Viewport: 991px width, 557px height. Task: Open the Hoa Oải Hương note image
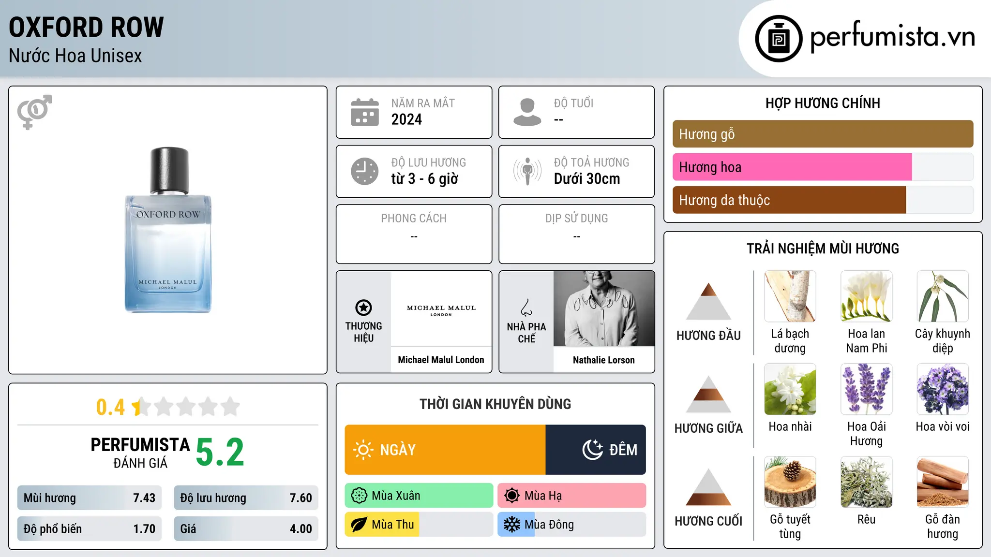click(867, 389)
